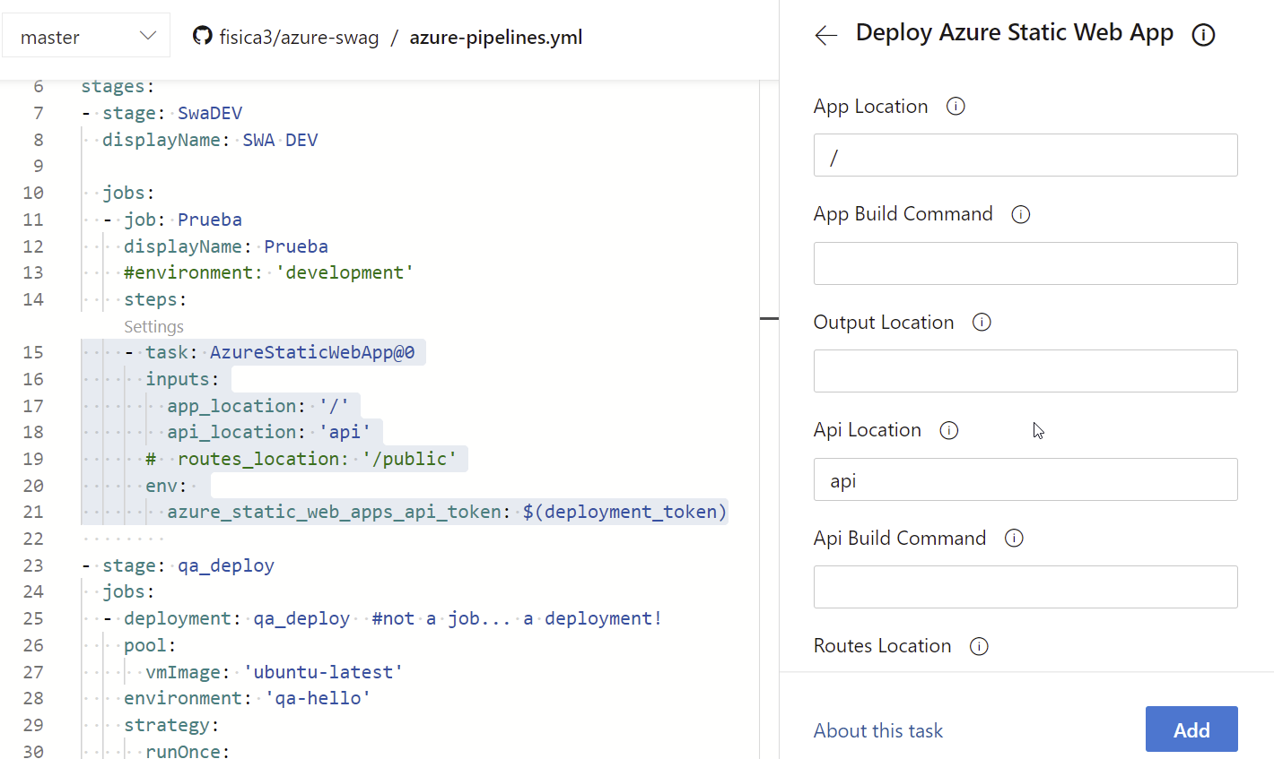Click the GitHub logo icon beside fisica3/azure-swag
This screenshot has height=759, width=1274.
point(203,37)
